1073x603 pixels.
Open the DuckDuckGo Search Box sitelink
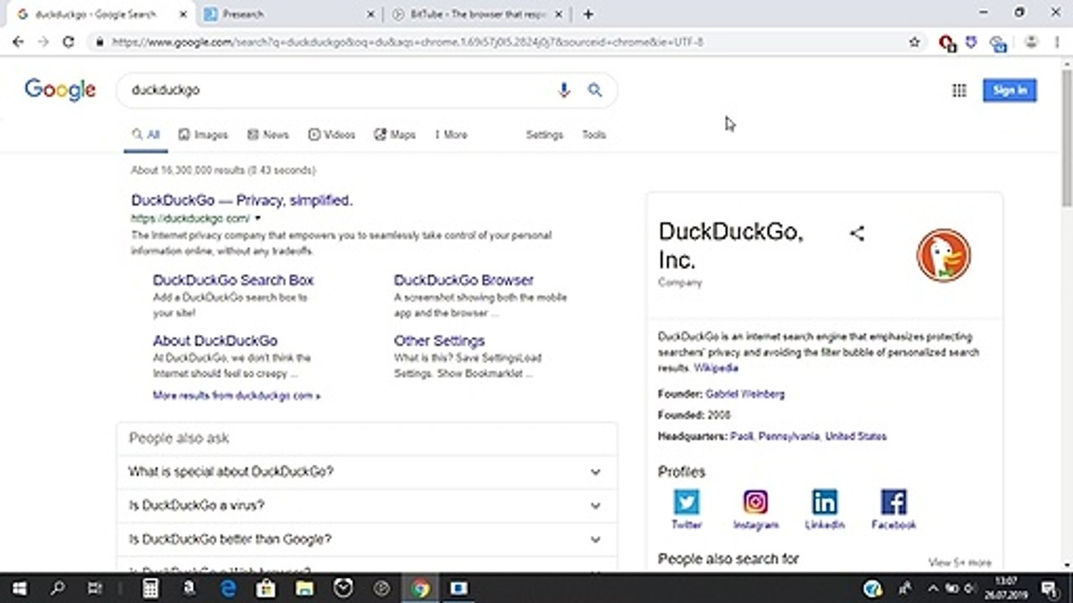pyautogui.click(x=233, y=281)
